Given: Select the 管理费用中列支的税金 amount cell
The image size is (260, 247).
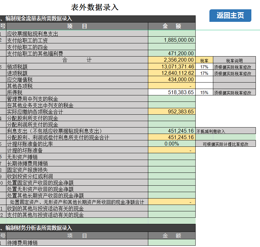Looking at the screenshot, I should click(x=172, y=99).
